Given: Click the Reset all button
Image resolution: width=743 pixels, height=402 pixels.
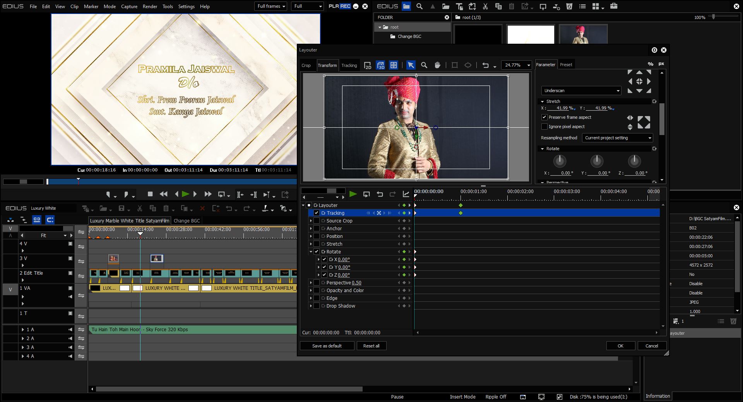Looking at the screenshot, I should pos(371,346).
